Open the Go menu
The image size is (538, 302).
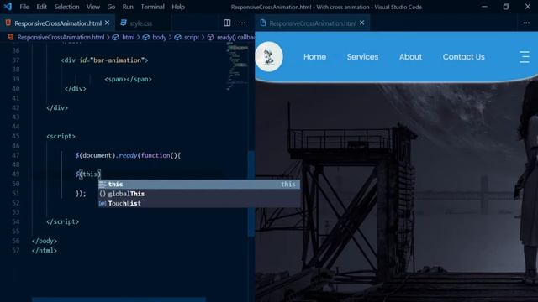click(x=111, y=7)
